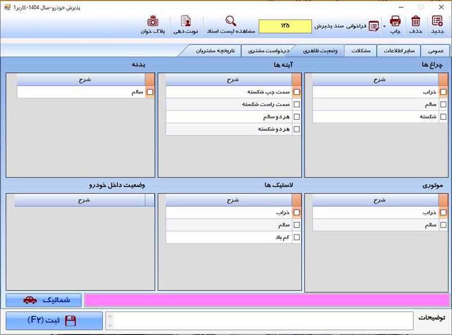Open the تاریخچه مشتریان tab
452x335 pixels.
pos(215,51)
